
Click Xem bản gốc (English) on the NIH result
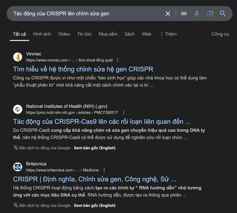(95, 148)
